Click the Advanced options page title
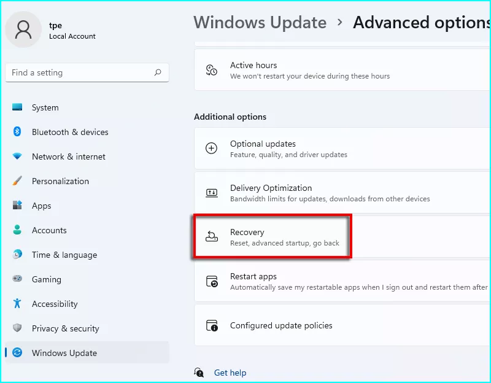The height and width of the screenshot is (383, 491). [422, 23]
